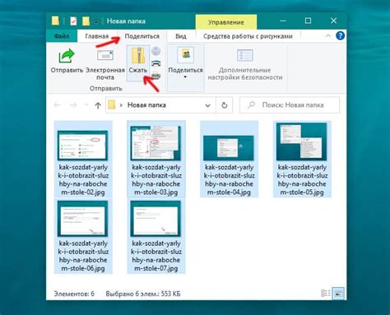The height and width of the screenshot is (315, 390).
Task: Collapse the ribbon using chevron arrow
Action: pos(327,36)
